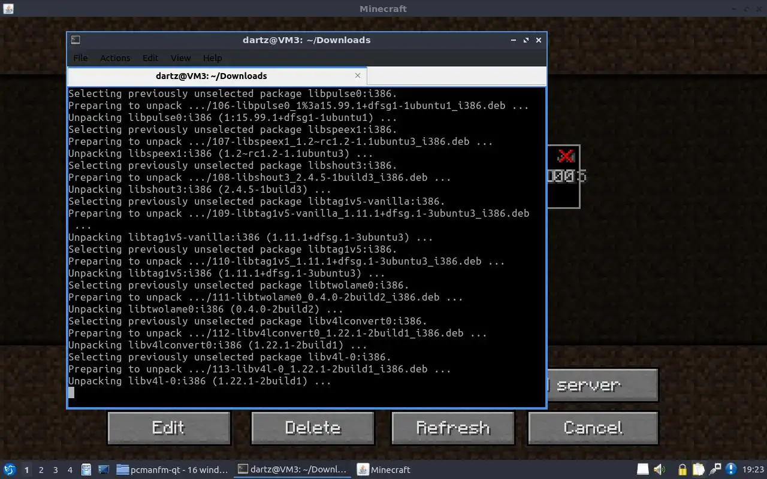Switch to the Minecraft taskbar entry

tap(384, 470)
